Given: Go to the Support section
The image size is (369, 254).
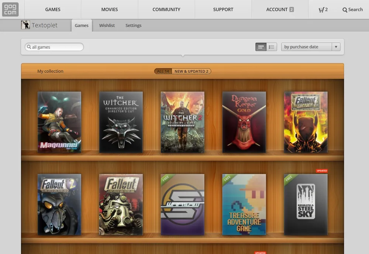Looking at the screenshot, I should (223, 10).
